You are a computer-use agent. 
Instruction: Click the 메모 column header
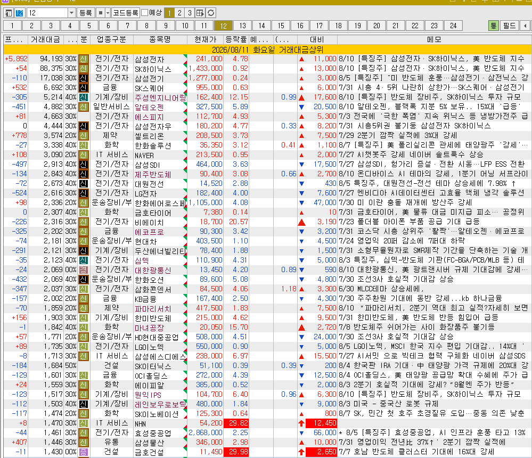(434, 40)
